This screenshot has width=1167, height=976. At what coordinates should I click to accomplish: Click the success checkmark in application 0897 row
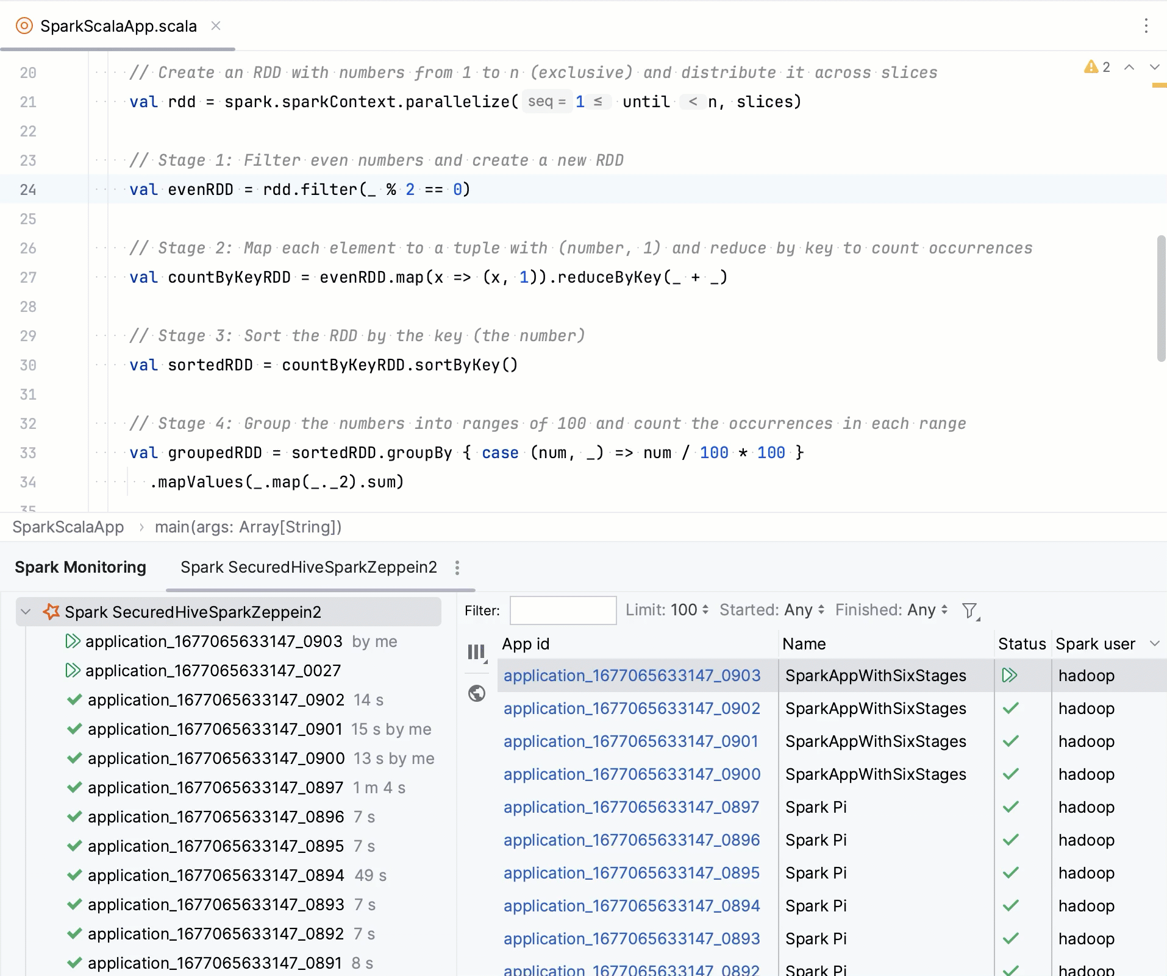pyautogui.click(x=1011, y=807)
